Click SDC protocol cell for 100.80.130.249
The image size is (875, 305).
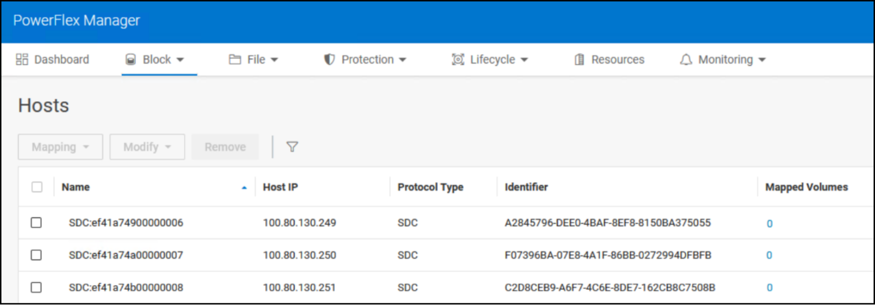pyautogui.click(x=408, y=223)
